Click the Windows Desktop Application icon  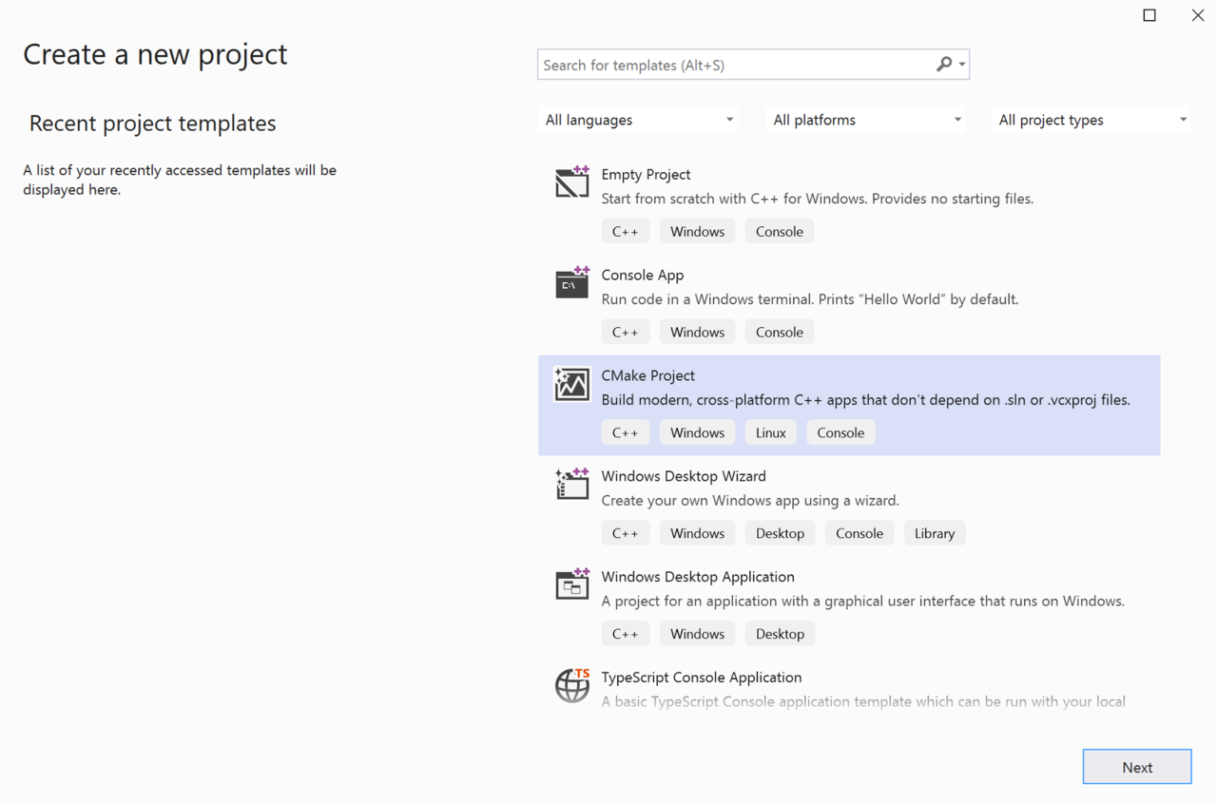click(x=572, y=584)
